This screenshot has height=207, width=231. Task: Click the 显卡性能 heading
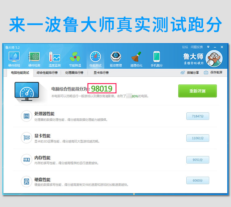[x=43, y=136]
